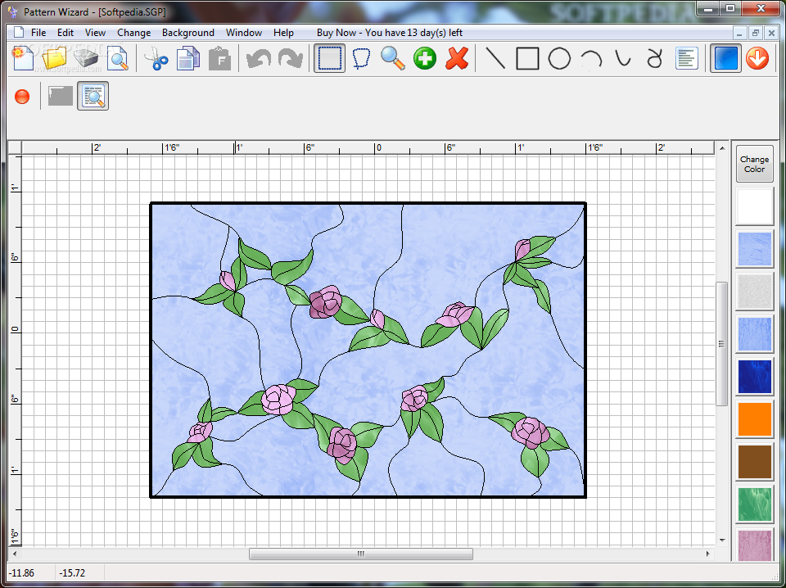Viewport: 786px width, 588px height.
Task: Pick the medium blue glass swatch below gray
Action: click(754, 334)
